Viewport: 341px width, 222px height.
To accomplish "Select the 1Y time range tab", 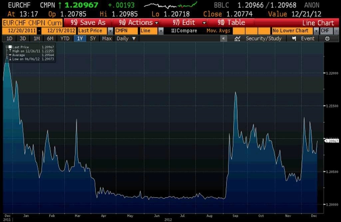I will (x=80, y=39).
